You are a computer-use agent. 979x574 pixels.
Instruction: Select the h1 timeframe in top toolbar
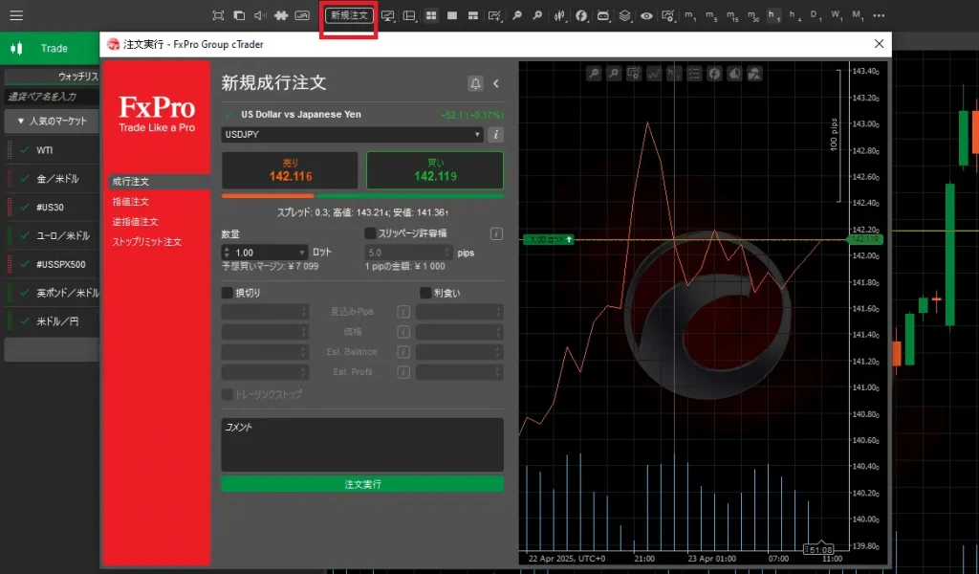point(773,15)
